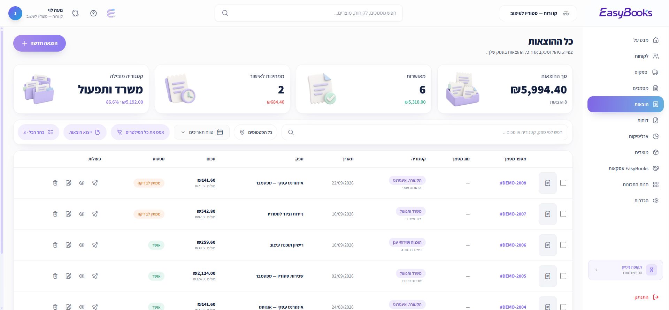Open ספקים in sidebar
This screenshot has height=310, width=669.
click(x=625, y=72)
